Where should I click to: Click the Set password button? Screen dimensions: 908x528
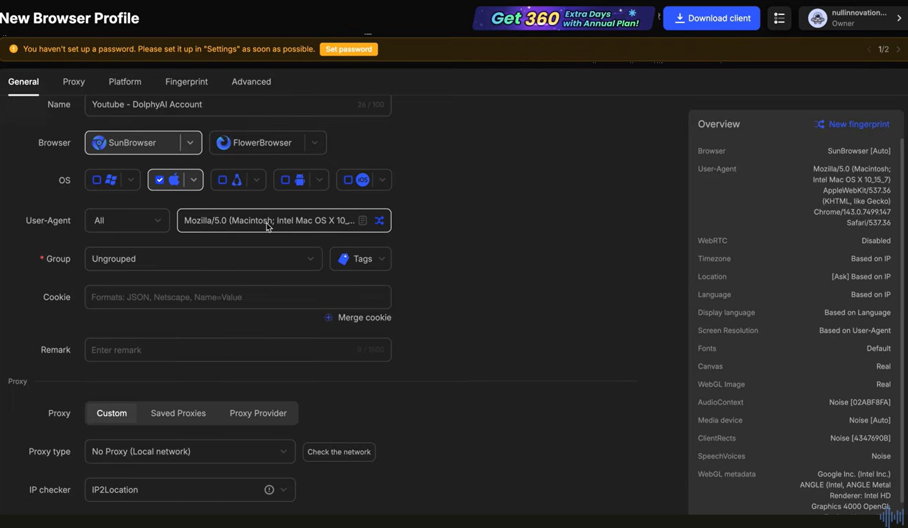click(349, 49)
